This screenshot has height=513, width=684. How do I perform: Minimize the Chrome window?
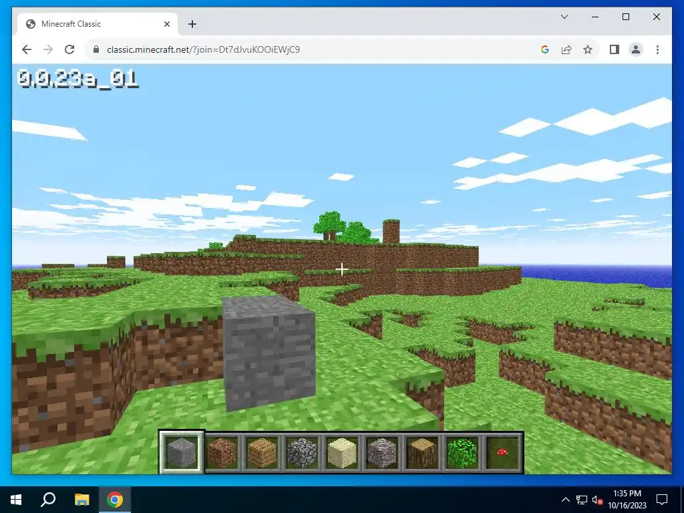coord(595,17)
